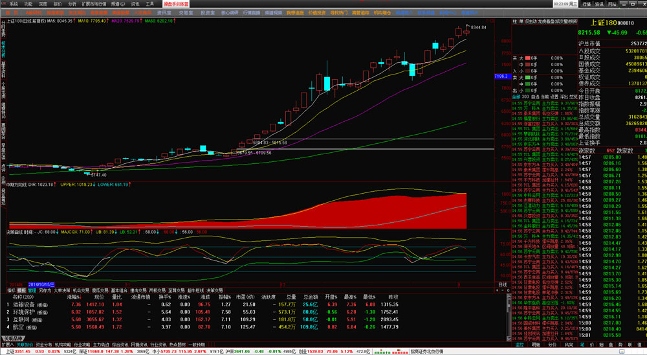
Task: Switch to the 热点题材 bottom tab
Action: [177, 344]
